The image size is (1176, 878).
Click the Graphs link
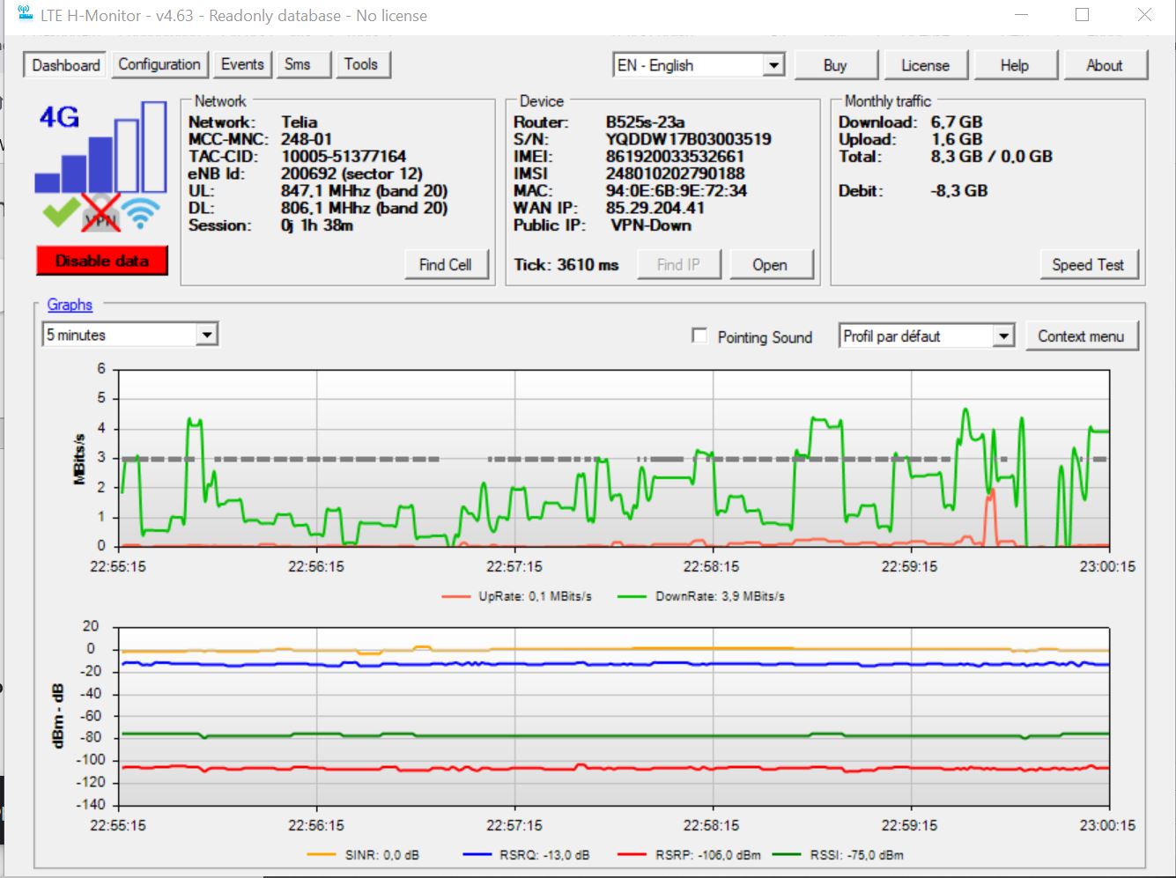tap(70, 305)
